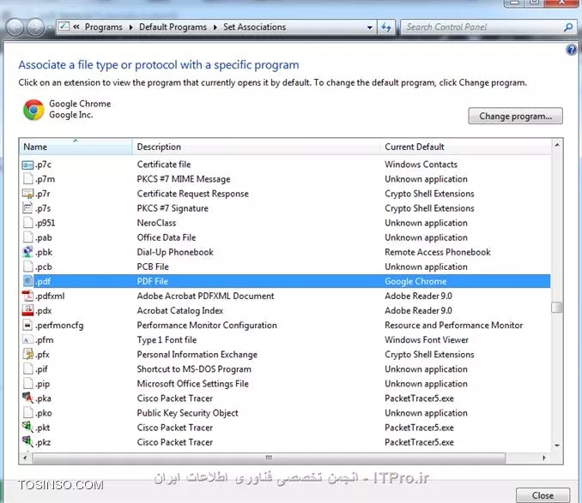Click the .p7c file type icon
Image resolution: width=582 pixels, height=503 pixels.
point(27,165)
